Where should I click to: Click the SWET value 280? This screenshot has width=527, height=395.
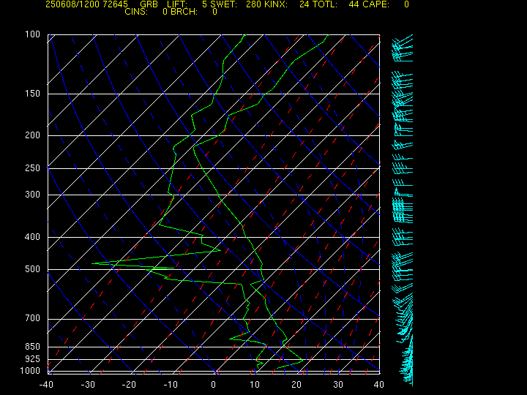click(253, 4)
